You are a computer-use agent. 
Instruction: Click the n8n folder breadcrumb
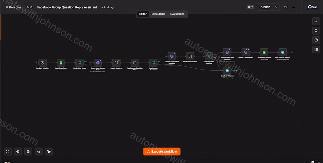(29, 7)
